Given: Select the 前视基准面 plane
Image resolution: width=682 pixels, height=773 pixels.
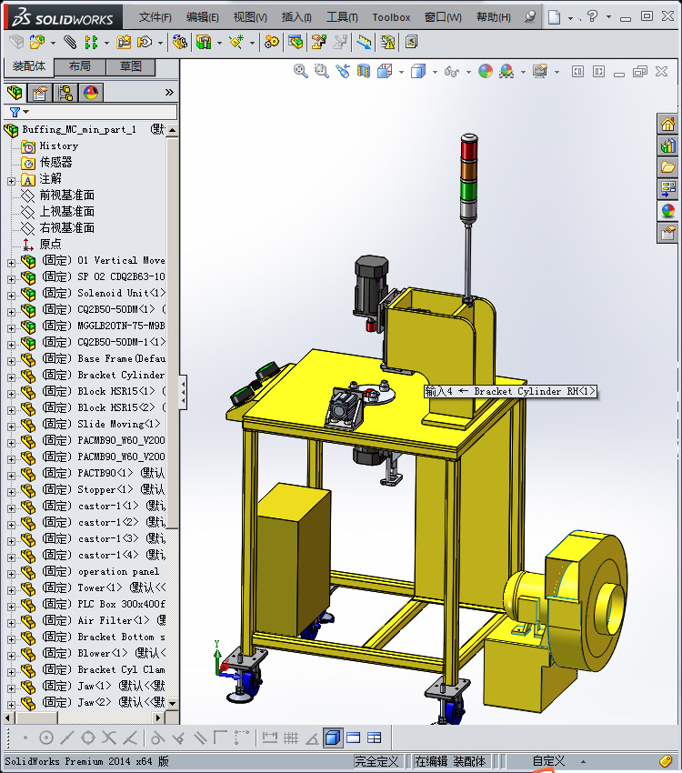Looking at the screenshot, I should pyautogui.click(x=66, y=195).
